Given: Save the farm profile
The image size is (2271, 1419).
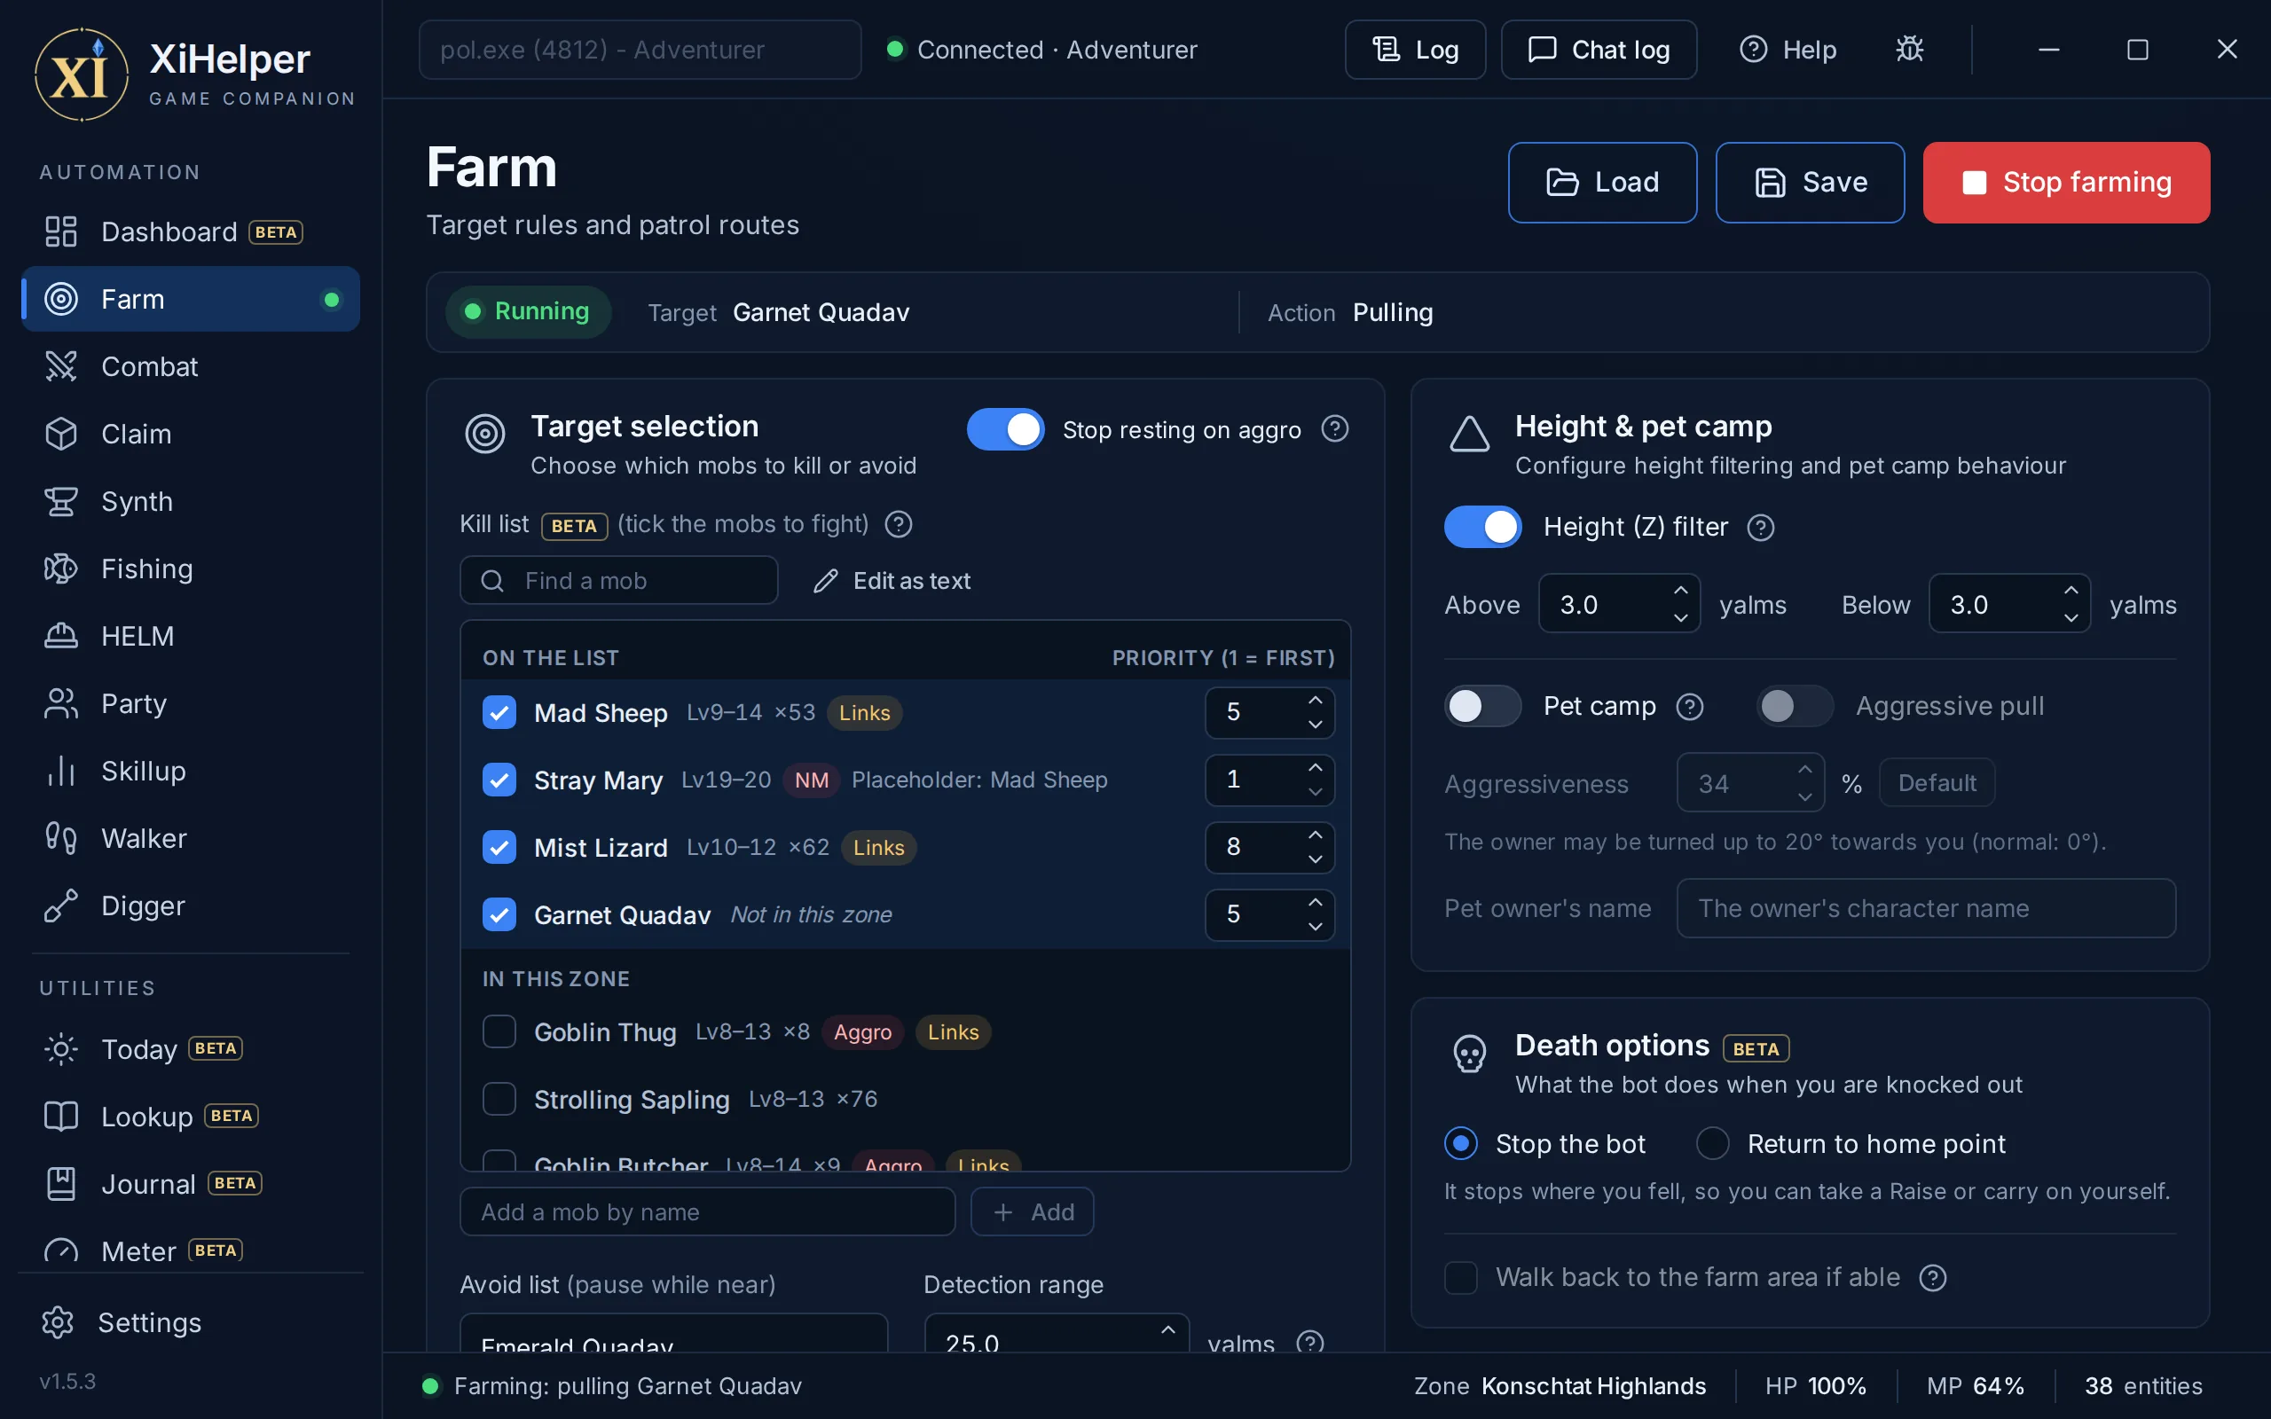Looking at the screenshot, I should click(1810, 182).
